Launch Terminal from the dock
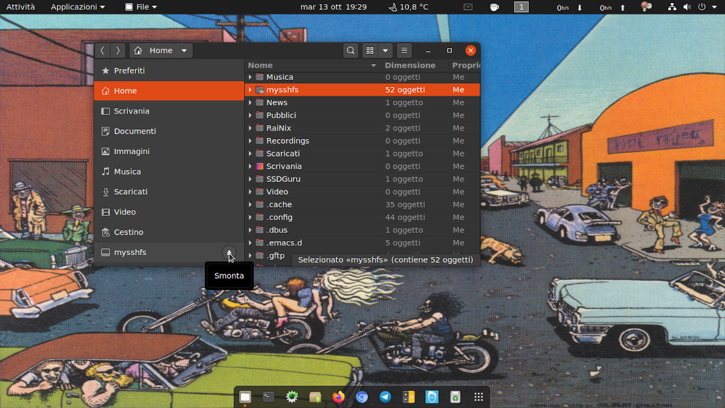 [x=268, y=397]
